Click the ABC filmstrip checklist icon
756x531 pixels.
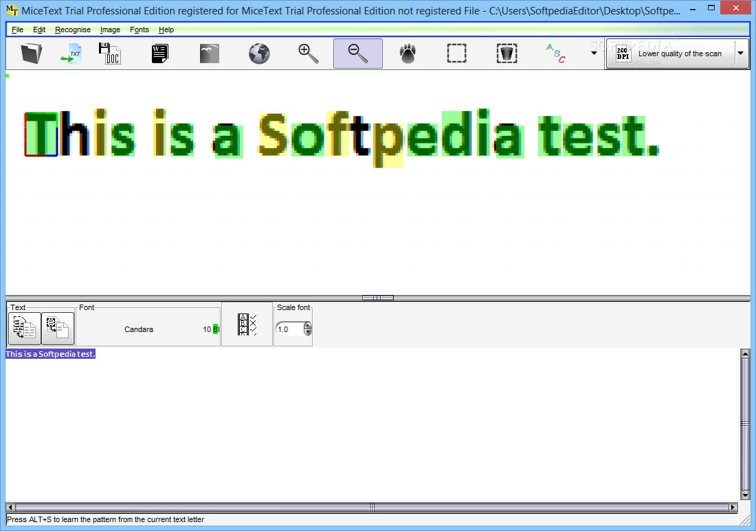coord(247,324)
